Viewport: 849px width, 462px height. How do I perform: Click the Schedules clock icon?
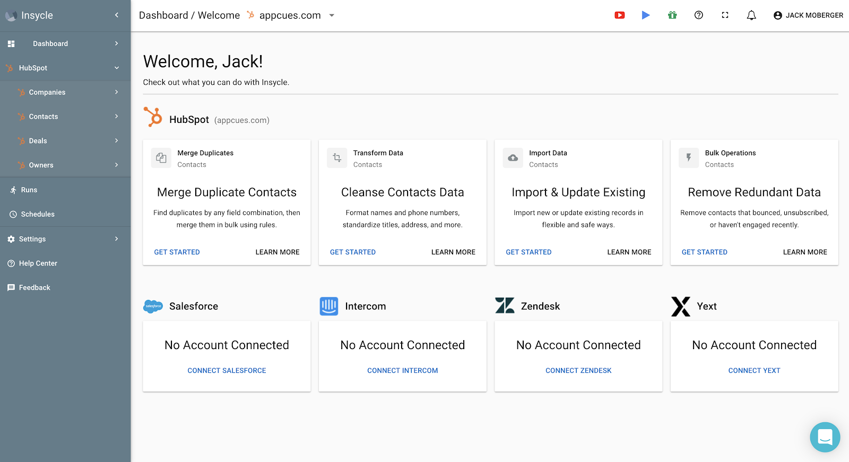coord(13,215)
